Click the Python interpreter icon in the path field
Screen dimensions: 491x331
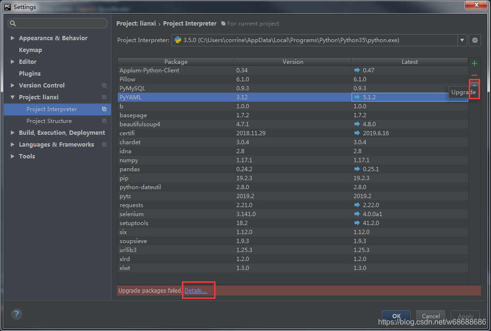pyautogui.click(x=177, y=40)
